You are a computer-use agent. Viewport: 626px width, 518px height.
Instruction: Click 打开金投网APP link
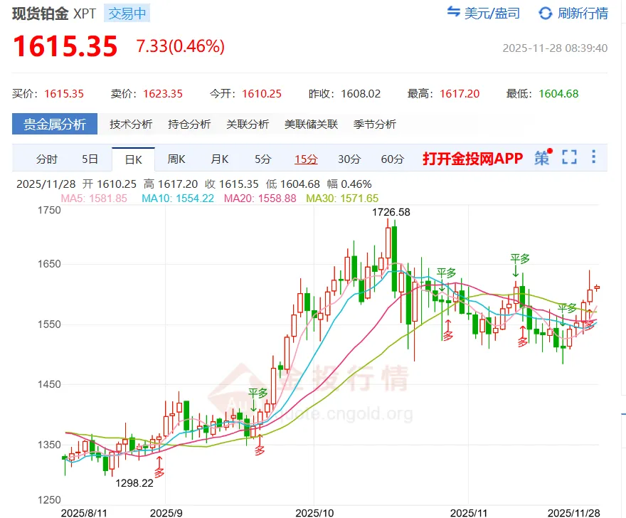tap(472, 158)
